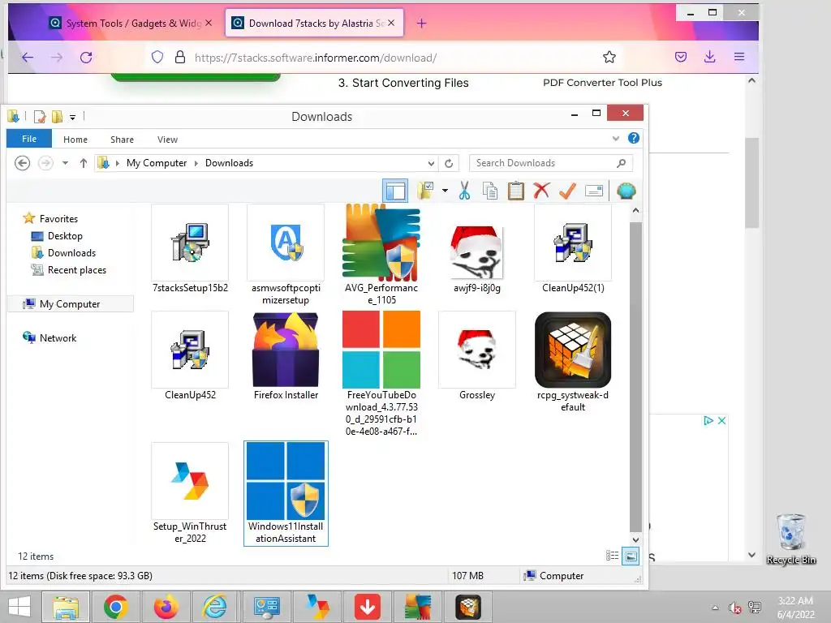Click the Explorer Refresh button
The width and height of the screenshot is (831, 623).
pos(449,163)
